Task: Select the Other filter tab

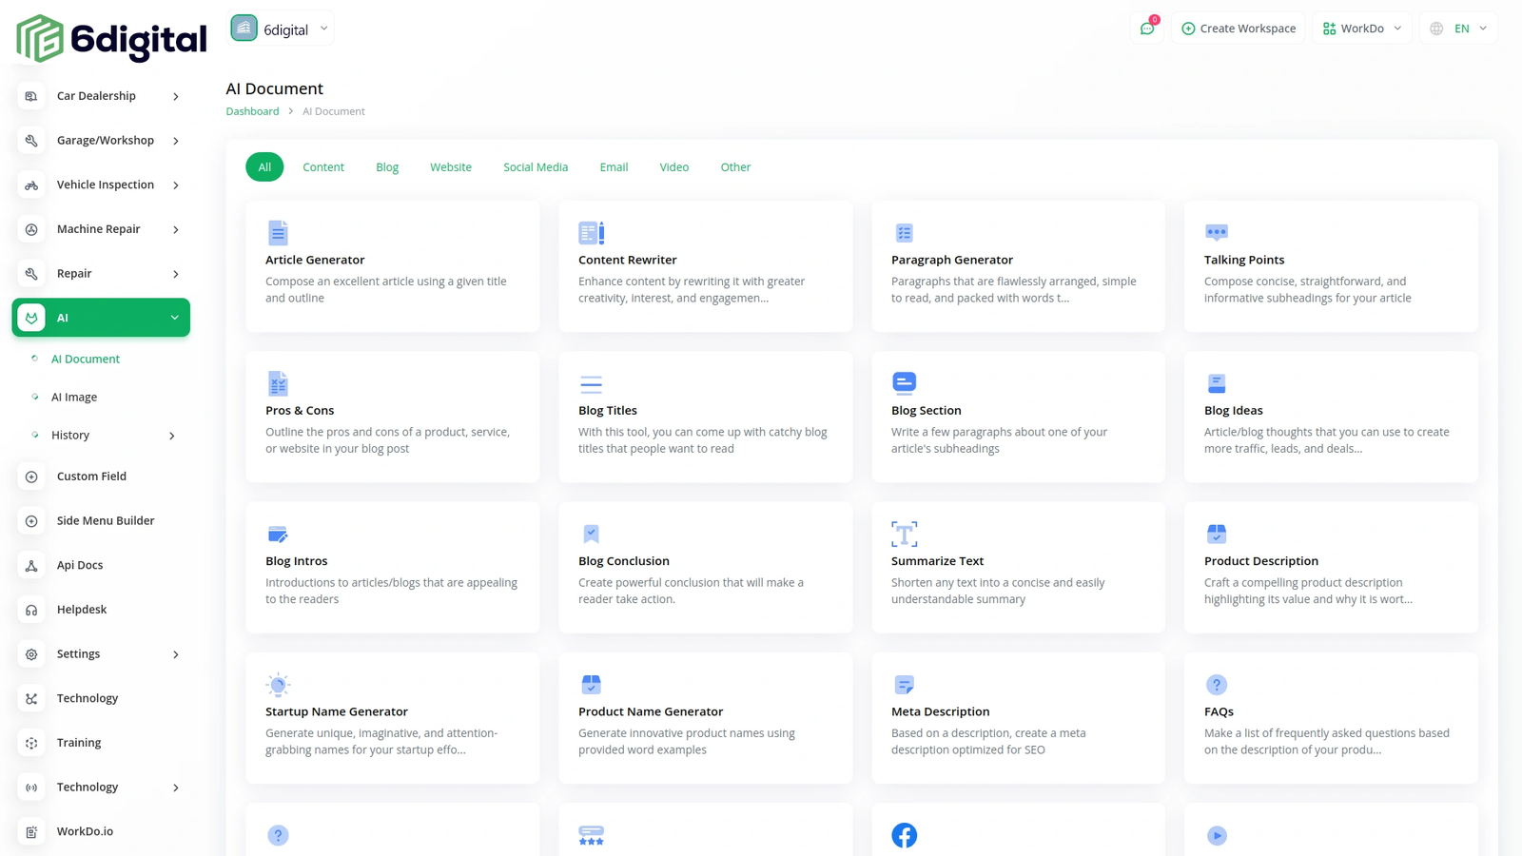Action: tap(735, 167)
